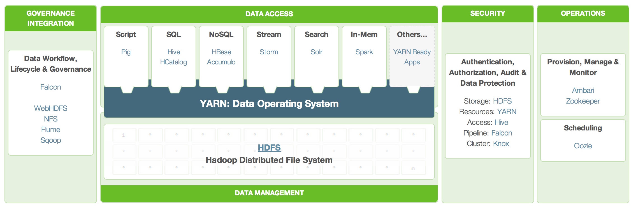Click the YARN: Data Operating System banner
This screenshot has height=206, width=631.
[269, 104]
